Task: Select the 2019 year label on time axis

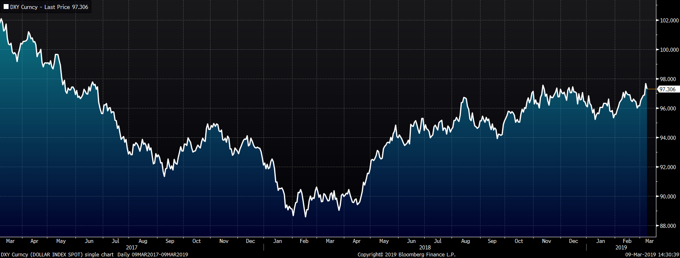Action: pyautogui.click(x=621, y=247)
